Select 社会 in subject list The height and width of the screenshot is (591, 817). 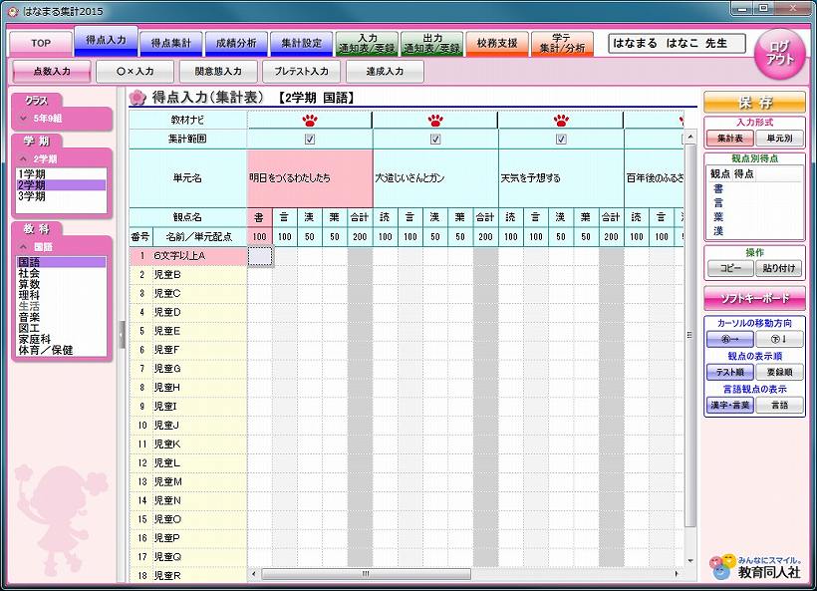pos(62,273)
